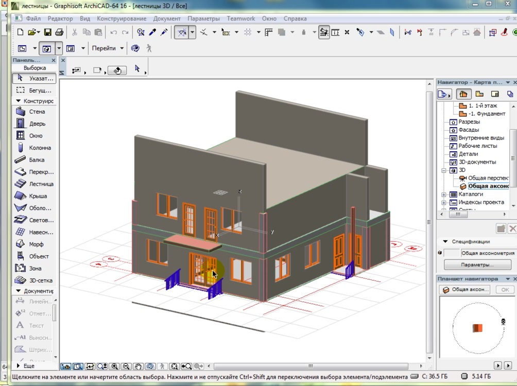Expand the Каталоги tree node
Viewport: 517px width, 386px height.
[444, 195]
